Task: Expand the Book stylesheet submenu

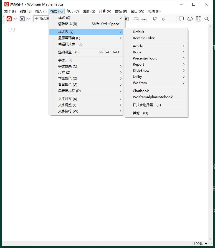Action: point(156,52)
